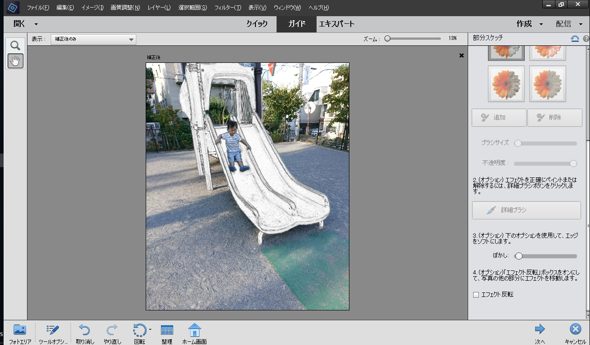Open the フィルター menu
Screen dimensions: 590x345
228,8
